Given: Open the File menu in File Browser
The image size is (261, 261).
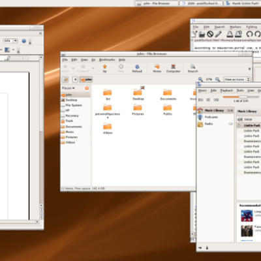Looking at the screenshot, I should pyautogui.click(x=65, y=59).
